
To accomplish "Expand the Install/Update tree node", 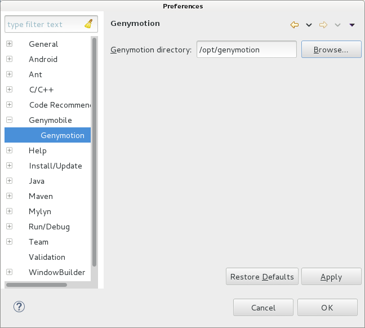I will pyautogui.click(x=10, y=165).
